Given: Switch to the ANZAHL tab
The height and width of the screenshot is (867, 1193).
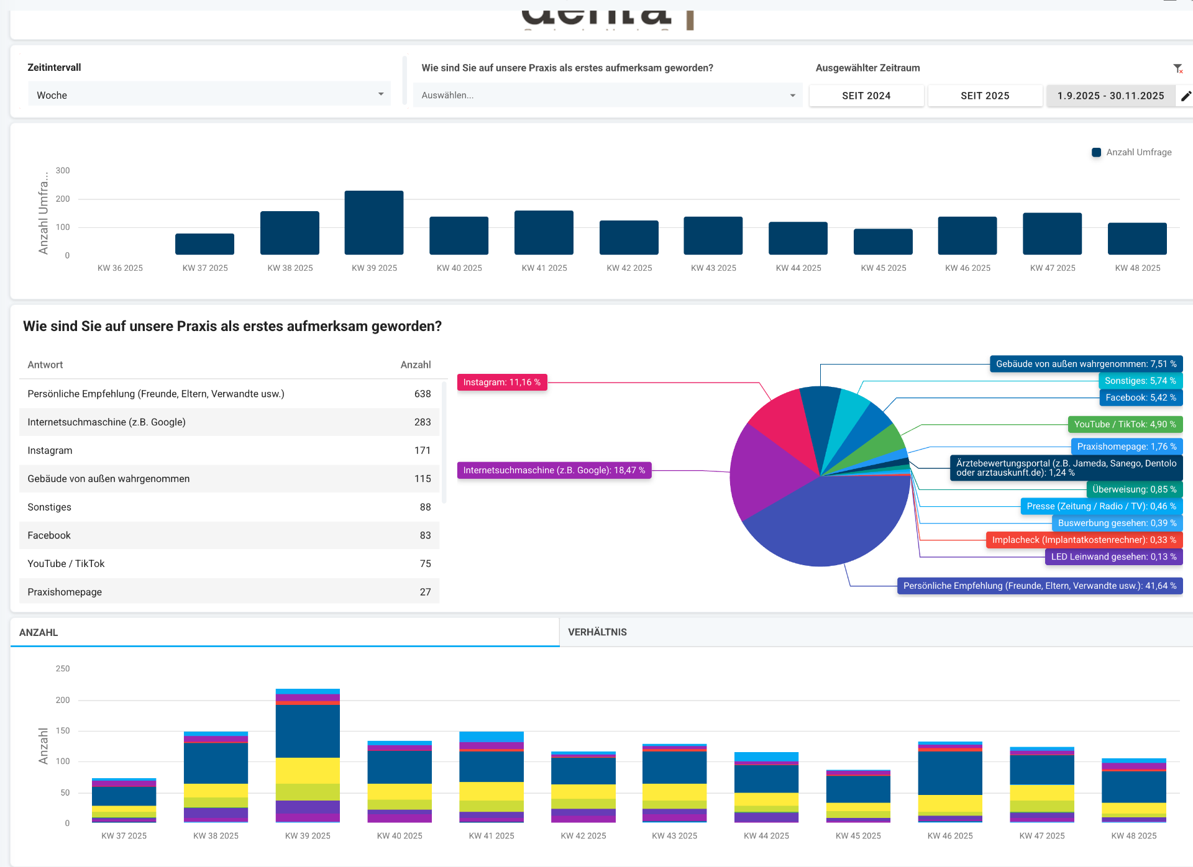Looking at the screenshot, I should (x=285, y=632).
